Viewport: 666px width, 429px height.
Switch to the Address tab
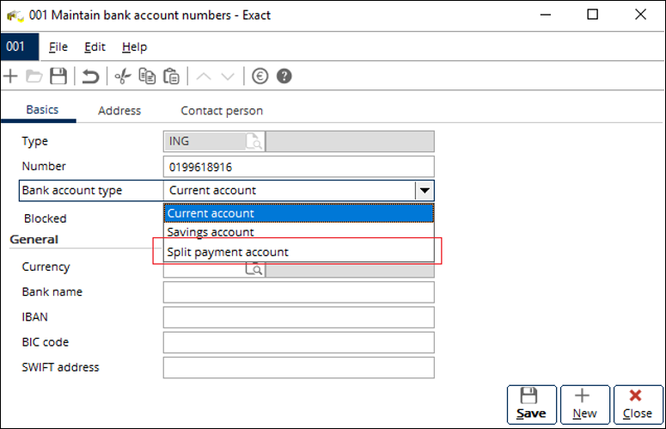119,111
